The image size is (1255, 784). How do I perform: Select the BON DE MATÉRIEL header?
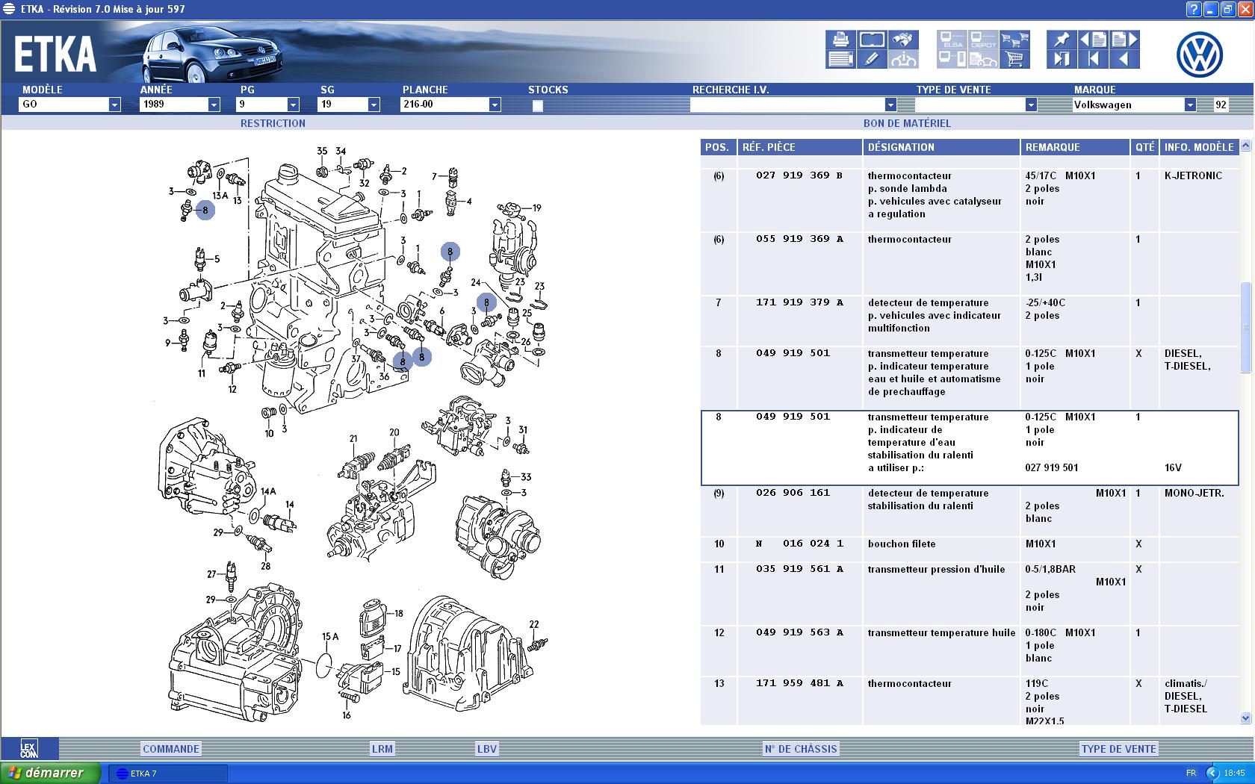pos(907,123)
